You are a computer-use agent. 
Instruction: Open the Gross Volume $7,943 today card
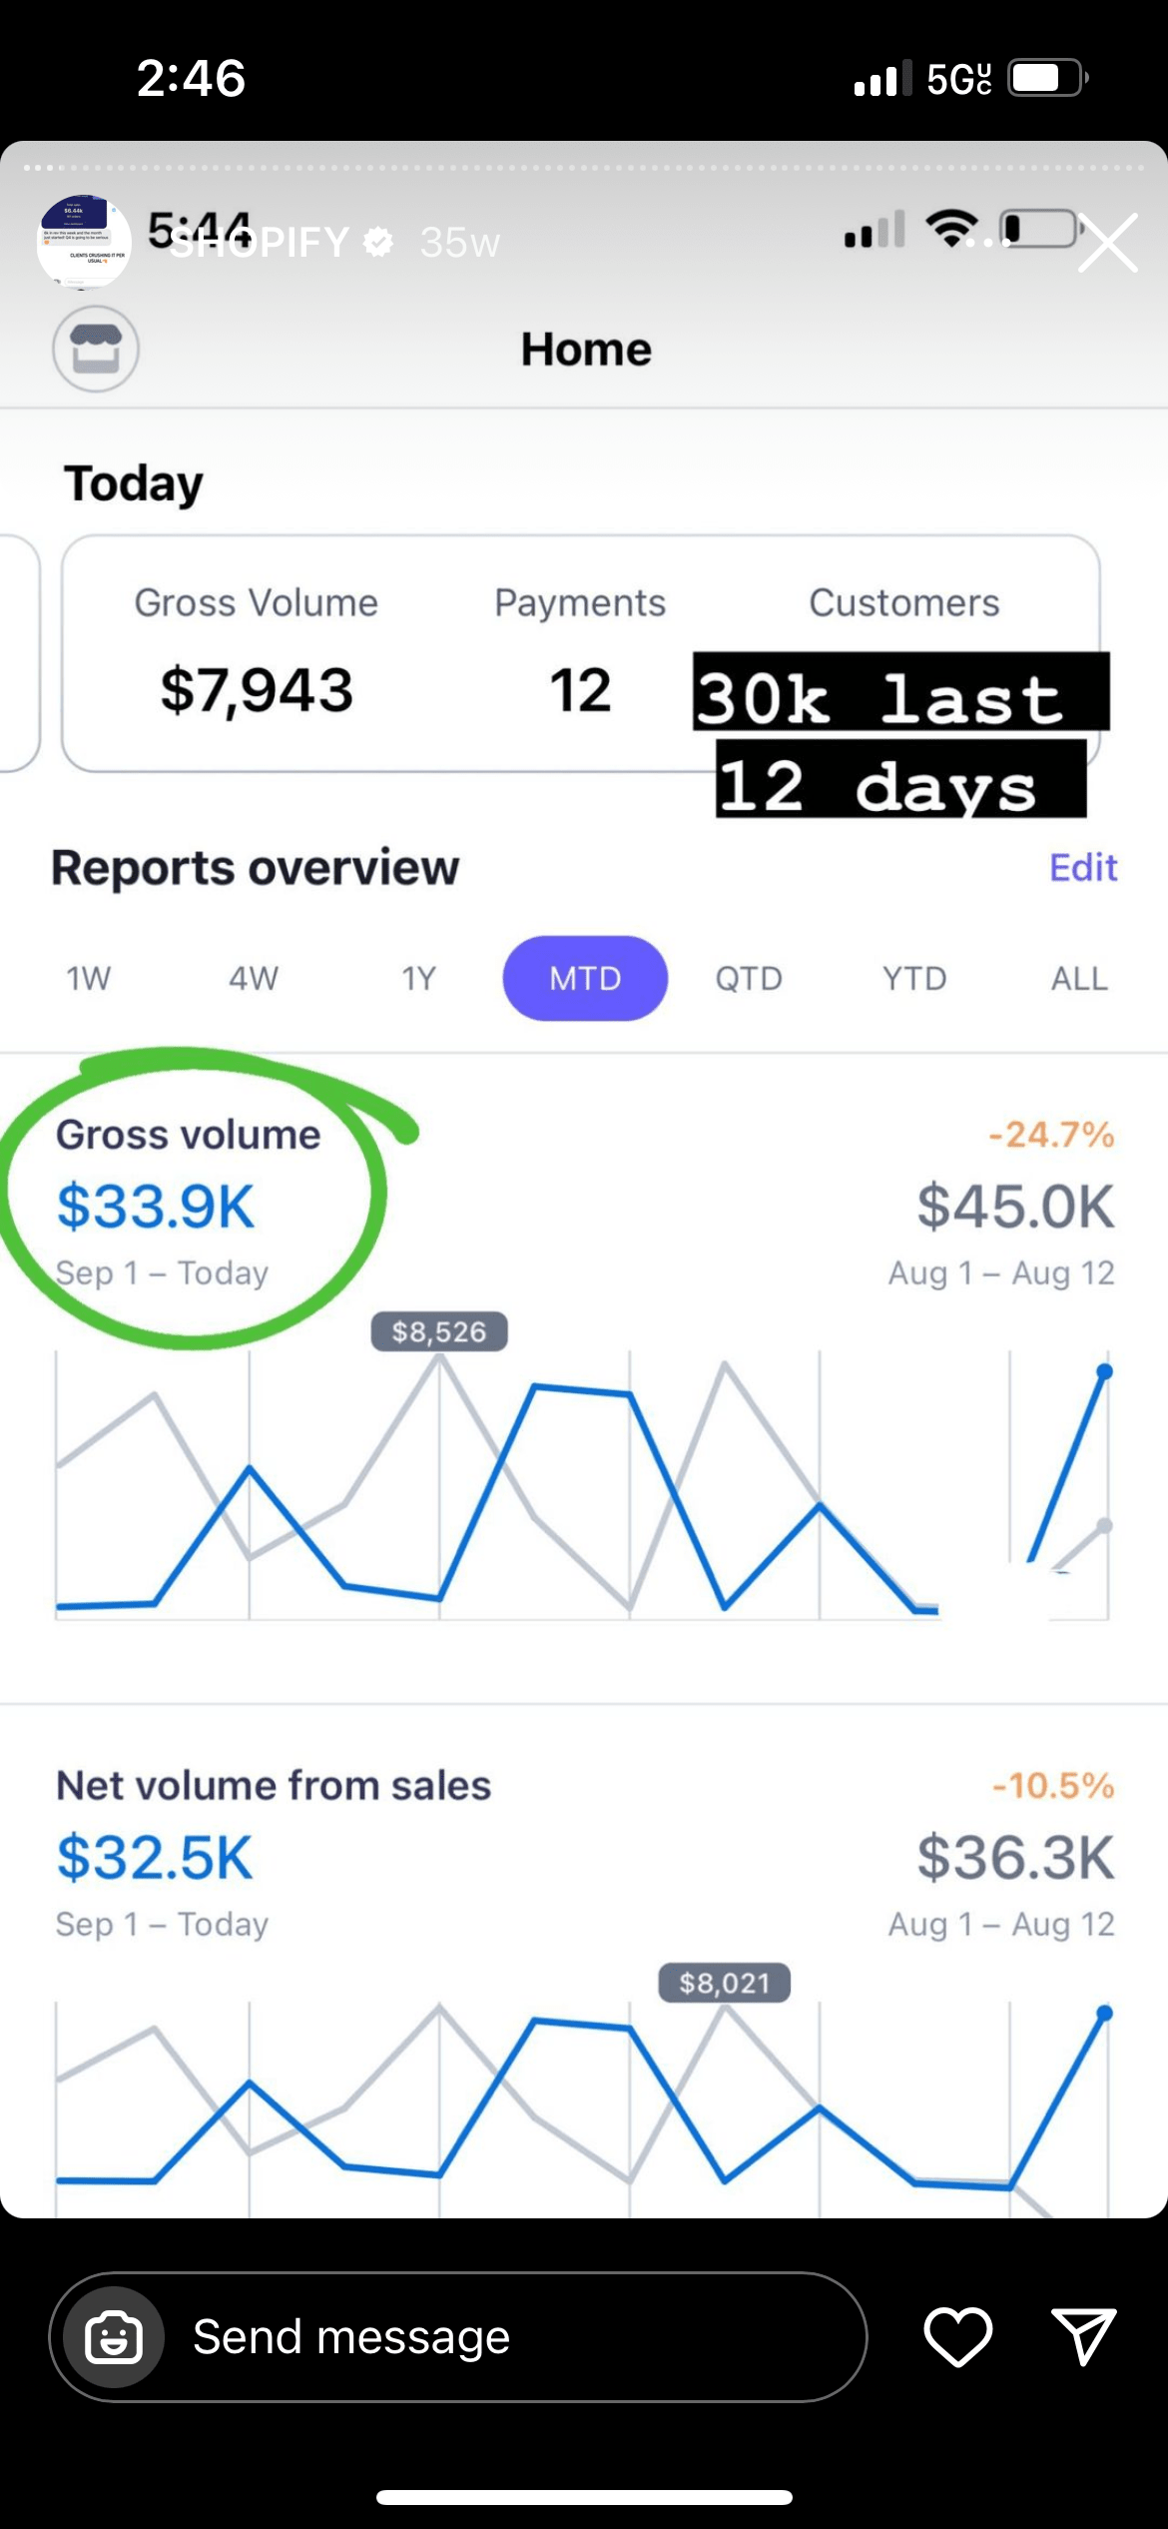click(x=257, y=654)
